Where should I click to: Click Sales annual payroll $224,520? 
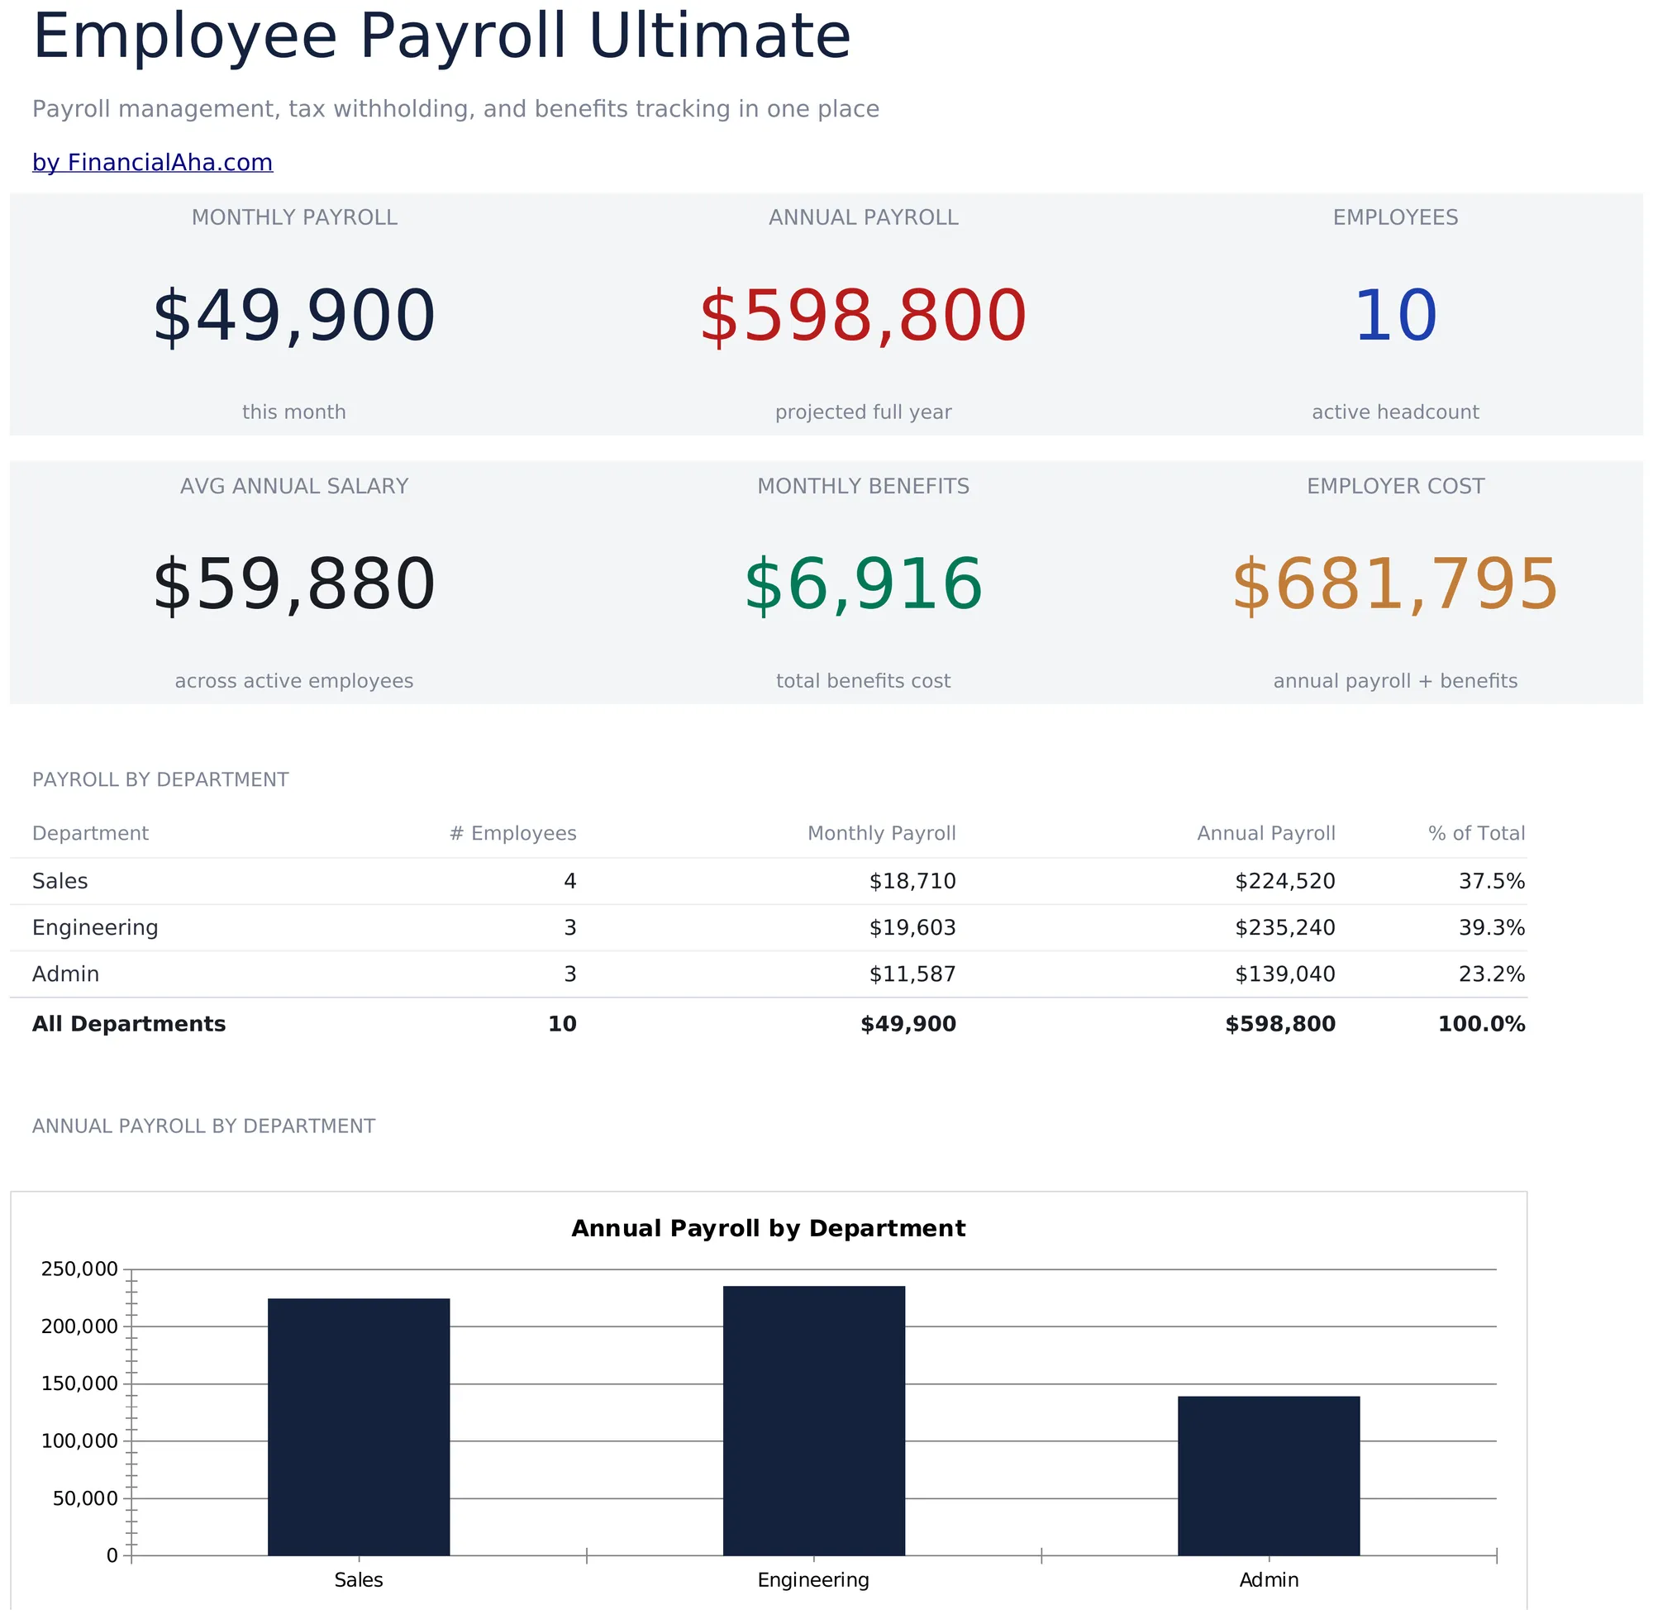[x=1286, y=882]
